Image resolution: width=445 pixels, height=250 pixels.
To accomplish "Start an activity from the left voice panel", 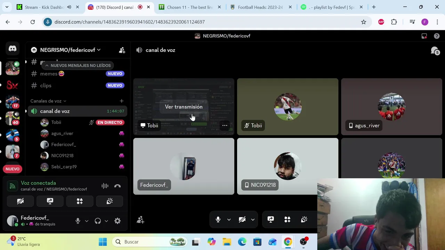I will [x=80, y=201].
